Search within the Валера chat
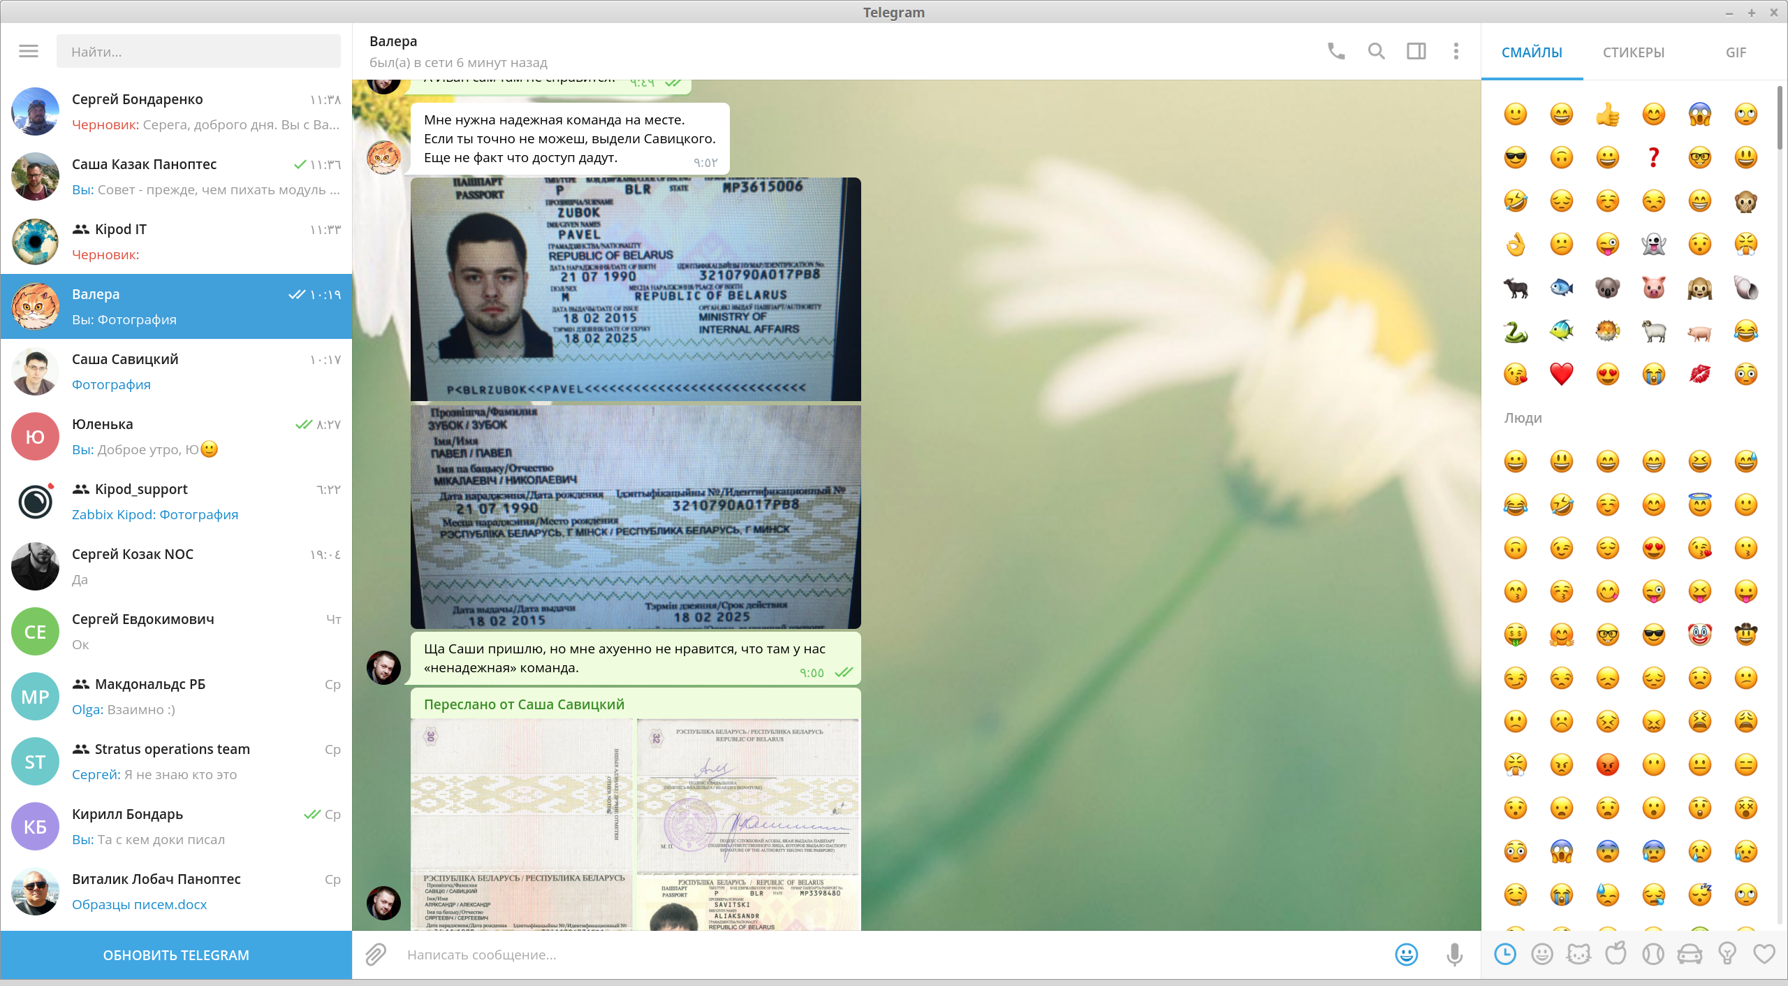 [x=1376, y=51]
